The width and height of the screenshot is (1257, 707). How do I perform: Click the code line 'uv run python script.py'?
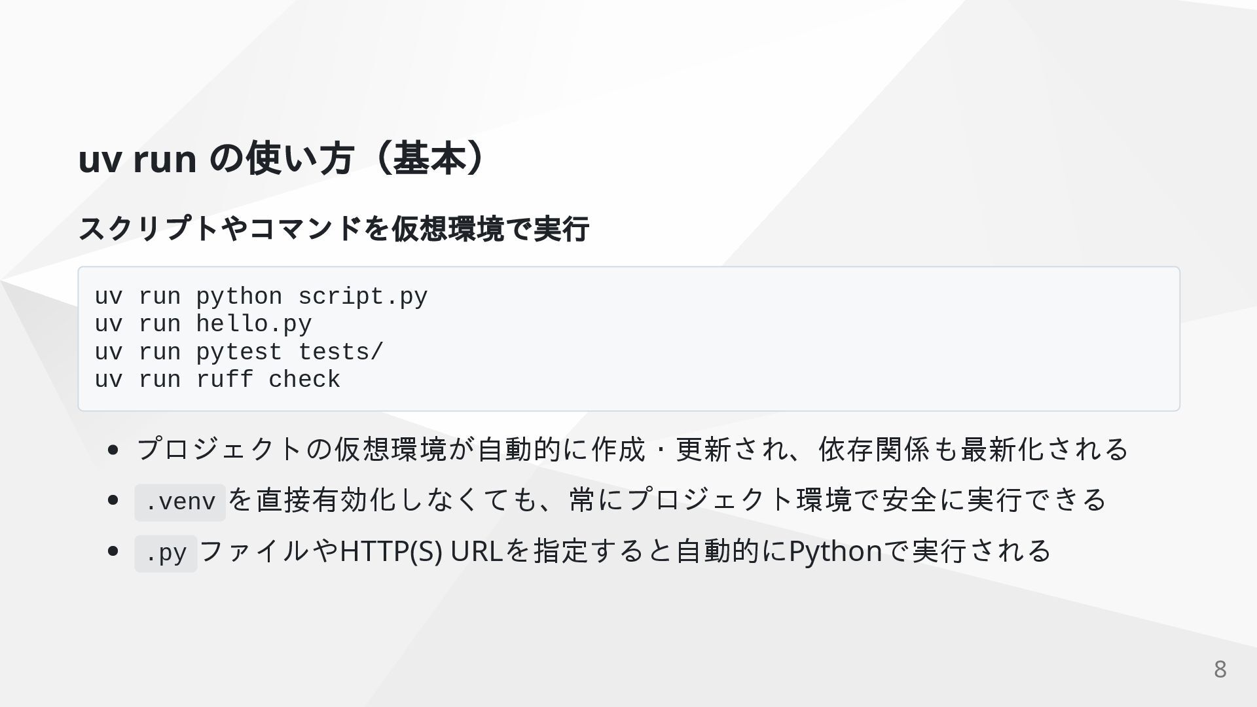click(x=261, y=297)
